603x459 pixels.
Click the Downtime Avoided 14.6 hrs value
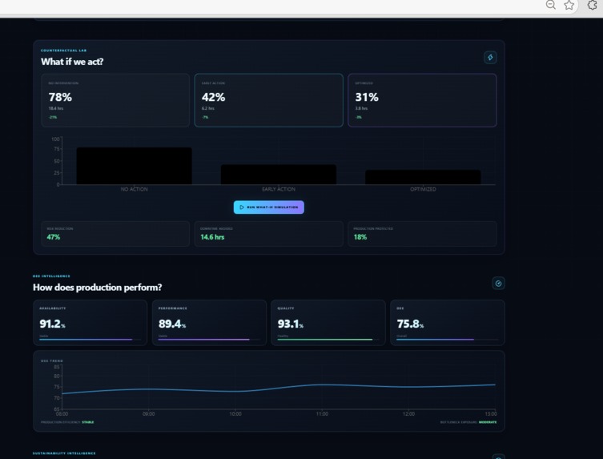212,237
